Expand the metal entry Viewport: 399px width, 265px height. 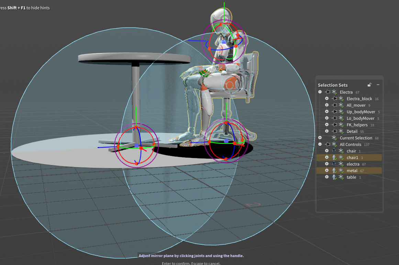coord(327,170)
